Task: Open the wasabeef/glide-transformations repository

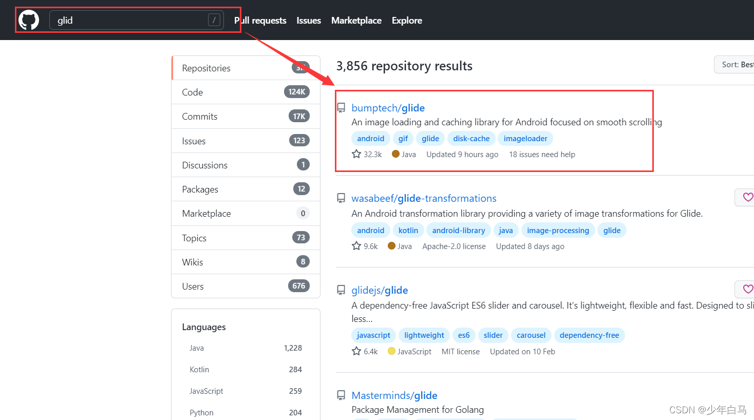Action: coord(424,198)
